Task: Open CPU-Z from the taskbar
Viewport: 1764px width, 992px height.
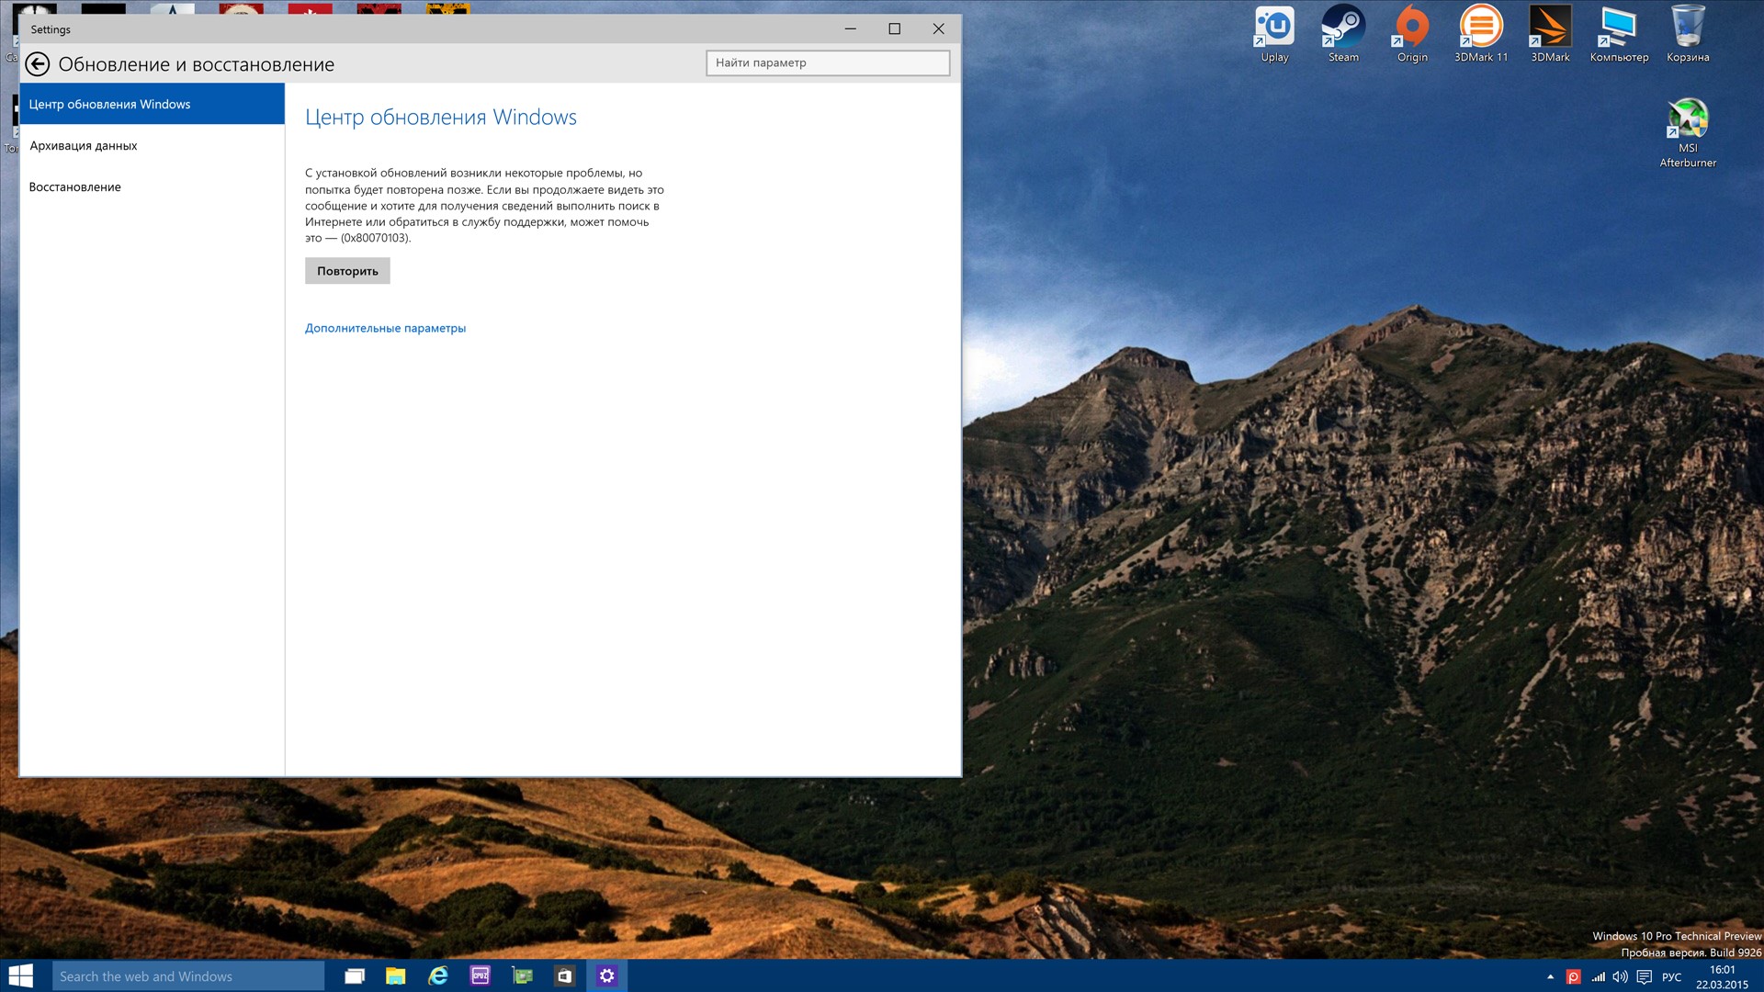Action: pos(481,975)
